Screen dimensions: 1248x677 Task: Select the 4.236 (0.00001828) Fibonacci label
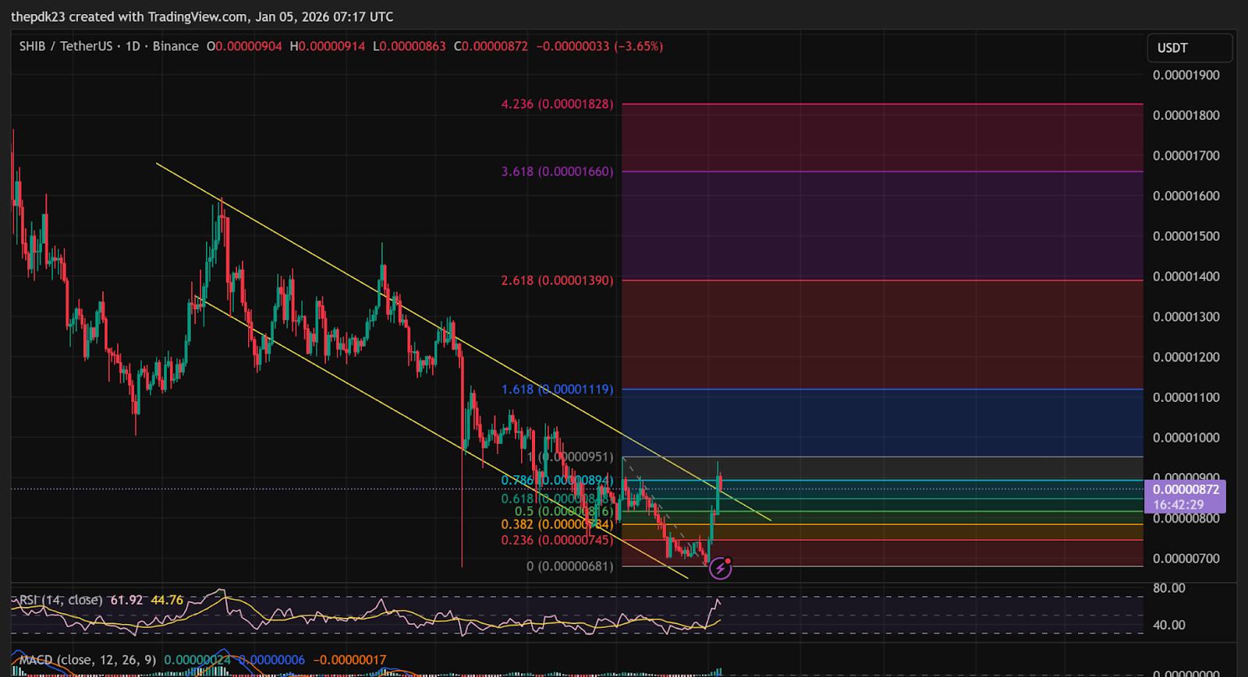(x=557, y=104)
